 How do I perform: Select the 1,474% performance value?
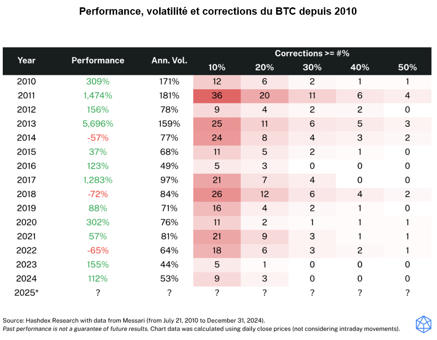click(x=98, y=96)
